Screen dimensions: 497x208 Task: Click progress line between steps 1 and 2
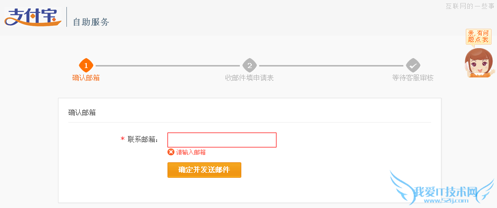167,66
